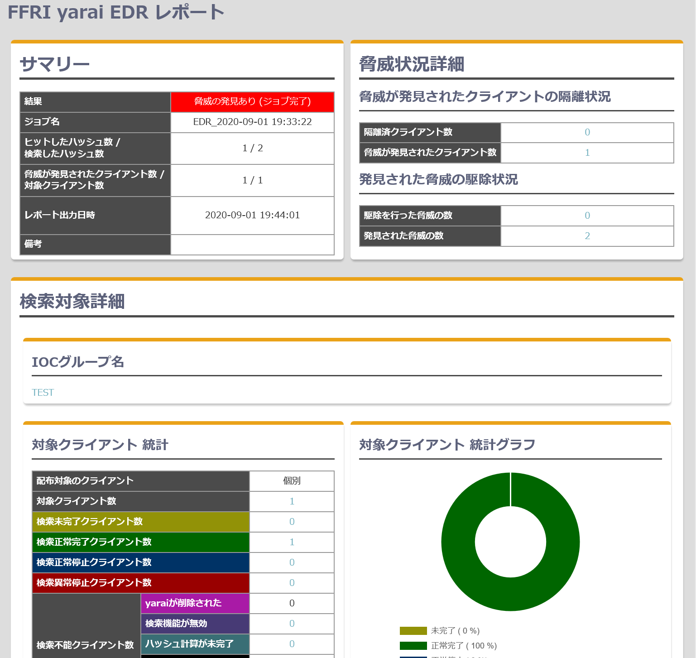The width and height of the screenshot is (696, 658).
Task: Click FFRI yarai EDR レポート title
Action: 116,12
